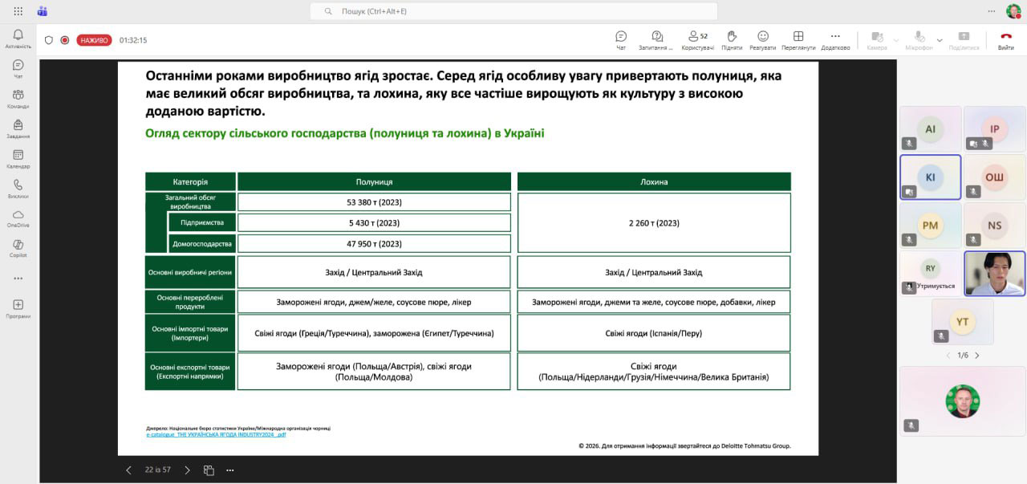Open Календар from the left sidebar
Screen dimensions: 1027x484
pyautogui.click(x=18, y=158)
